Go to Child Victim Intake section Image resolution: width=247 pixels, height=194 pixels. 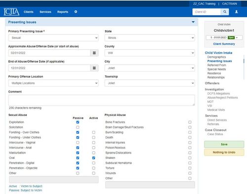tap(218, 53)
